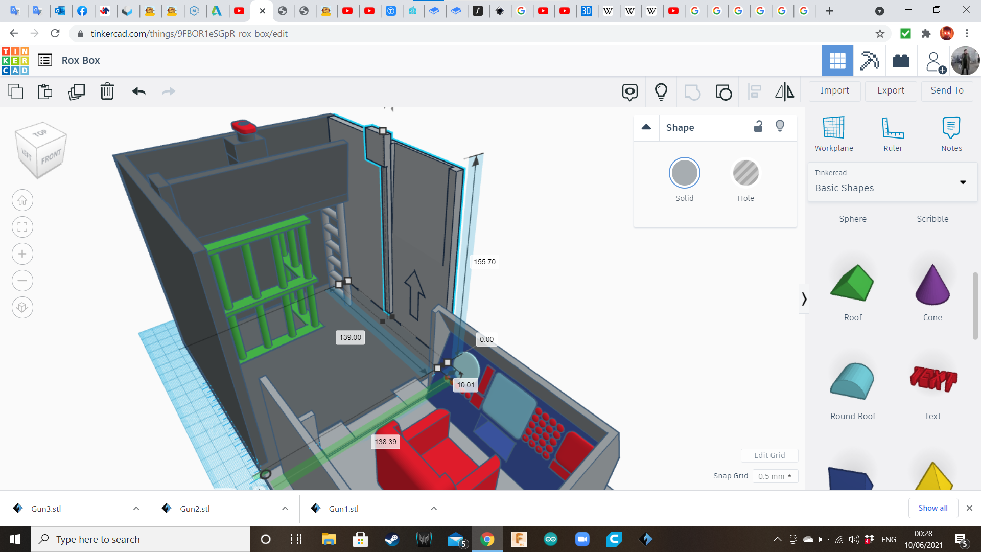This screenshot has height=552, width=981.
Task: Click the Import button
Action: pos(834,90)
